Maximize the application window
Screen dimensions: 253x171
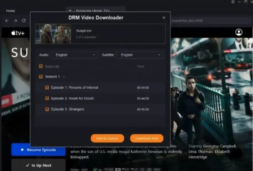coord(246,2)
